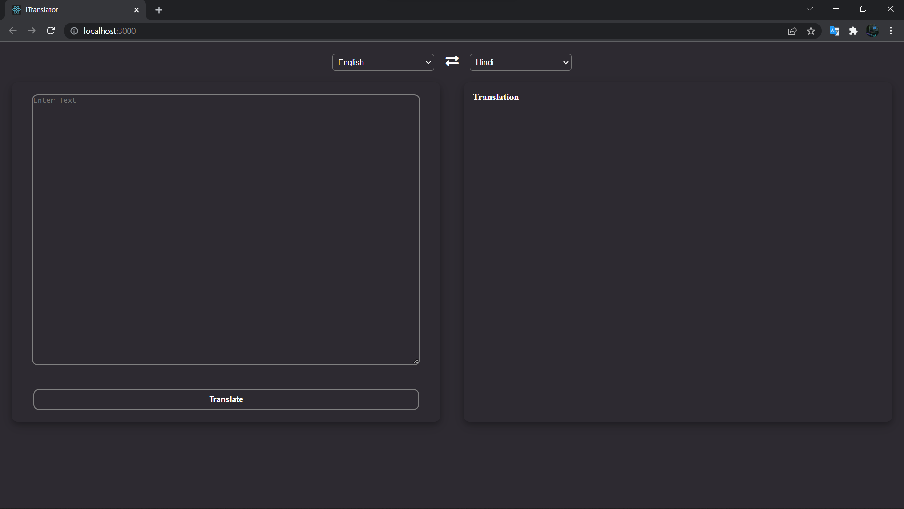Click the browser reload icon

(51, 31)
